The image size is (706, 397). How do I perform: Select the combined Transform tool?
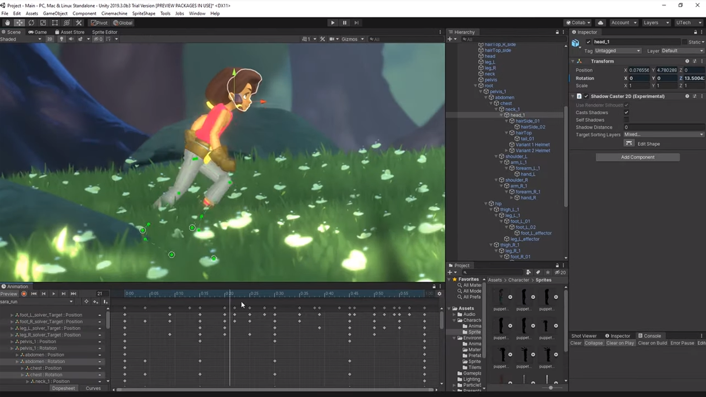(x=67, y=23)
